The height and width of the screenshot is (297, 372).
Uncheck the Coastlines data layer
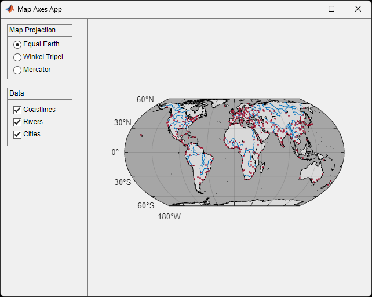point(17,110)
